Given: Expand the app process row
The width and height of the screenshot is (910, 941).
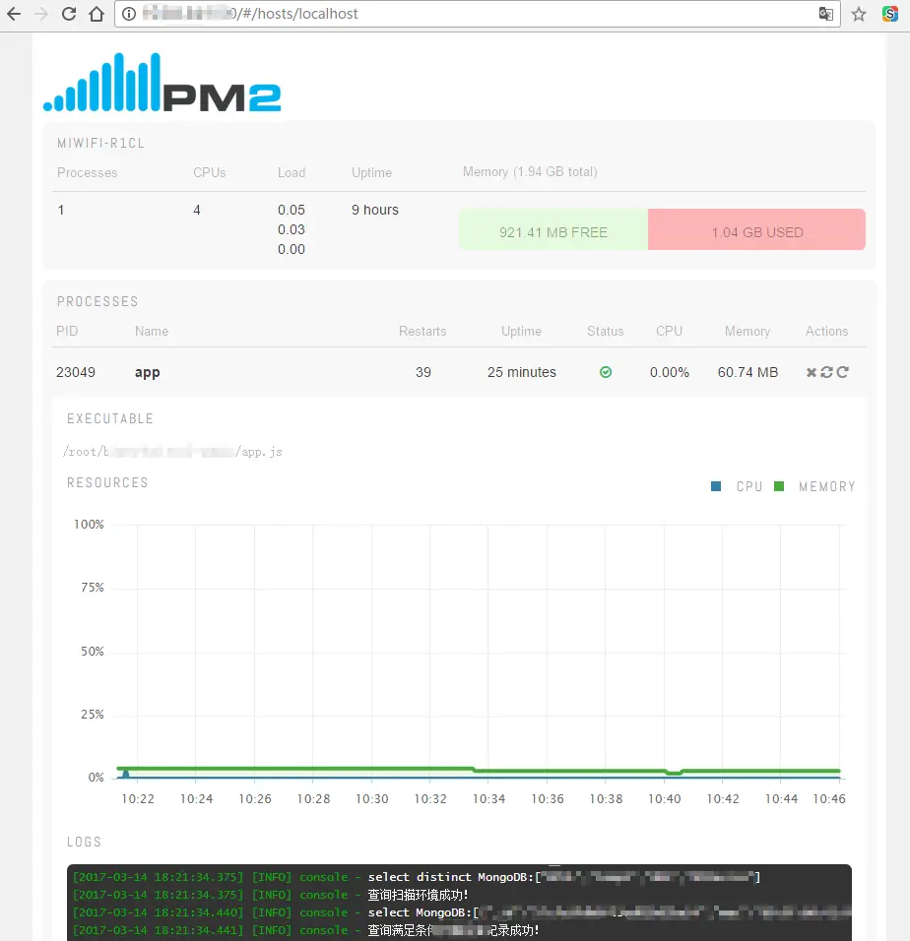Looking at the screenshot, I should pos(459,373).
